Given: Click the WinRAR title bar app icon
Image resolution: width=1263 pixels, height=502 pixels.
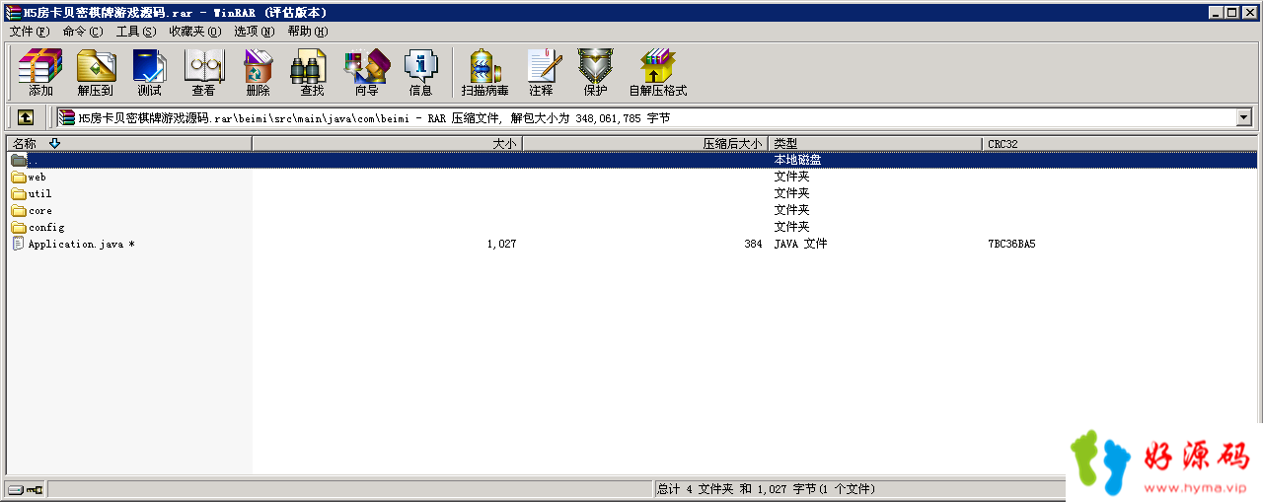Looking at the screenshot, I should 13,13.
